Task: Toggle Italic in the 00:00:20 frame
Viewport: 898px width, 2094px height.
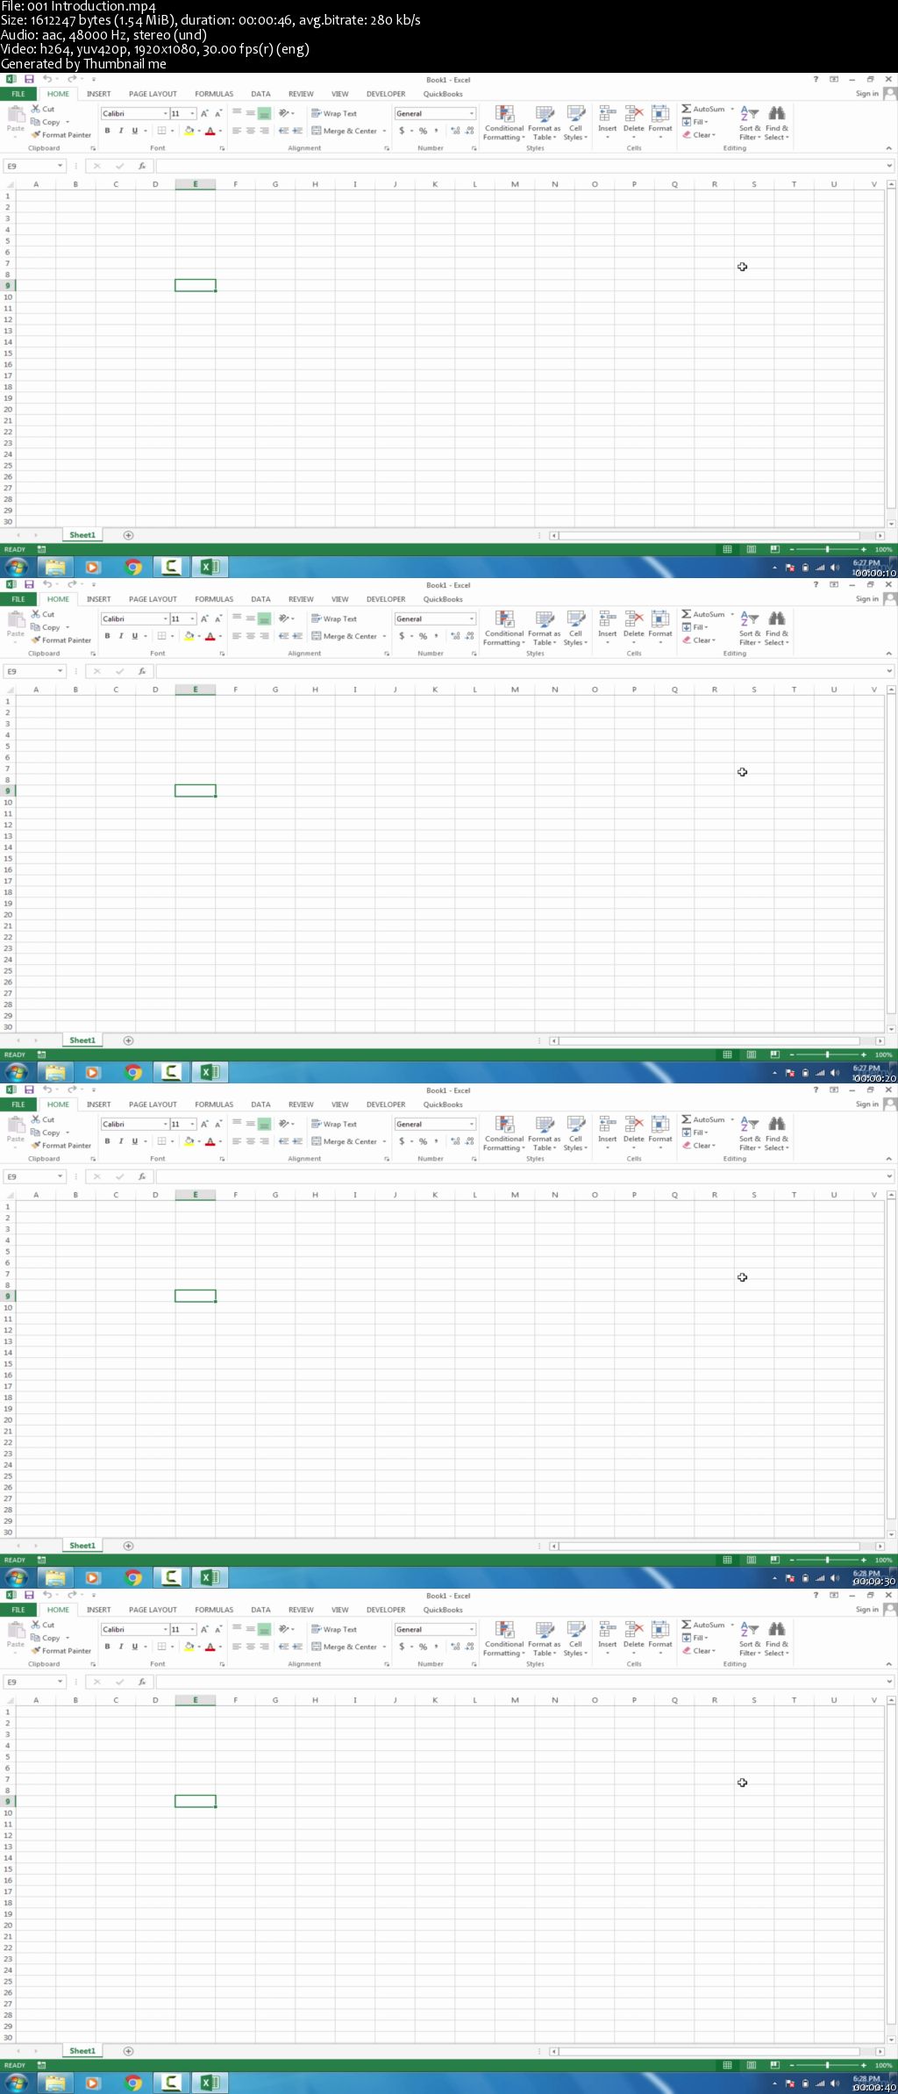Action: [x=121, y=636]
